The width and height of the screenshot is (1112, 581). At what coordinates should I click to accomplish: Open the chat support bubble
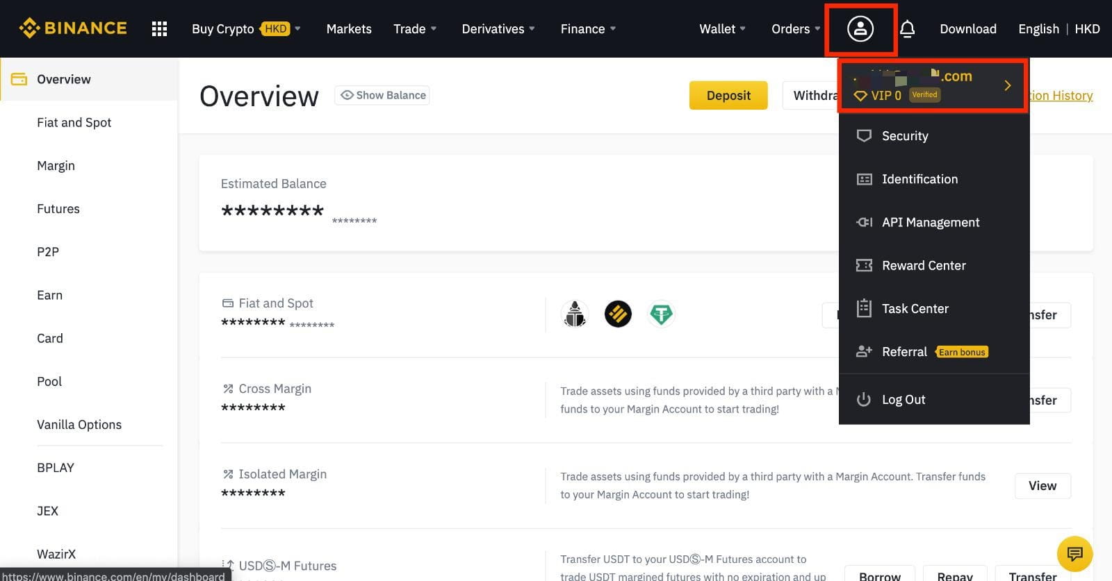(x=1074, y=554)
